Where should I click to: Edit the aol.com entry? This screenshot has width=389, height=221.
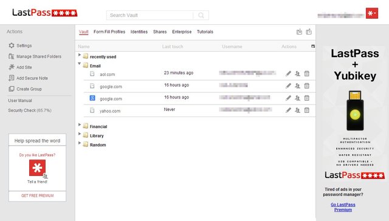click(x=288, y=73)
